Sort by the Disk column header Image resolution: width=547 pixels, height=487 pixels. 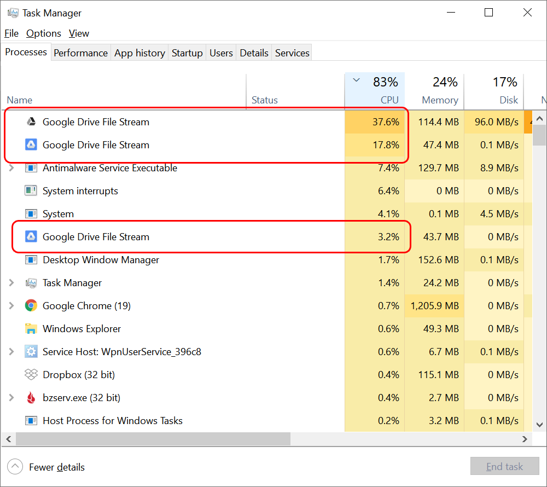coord(493,91)
